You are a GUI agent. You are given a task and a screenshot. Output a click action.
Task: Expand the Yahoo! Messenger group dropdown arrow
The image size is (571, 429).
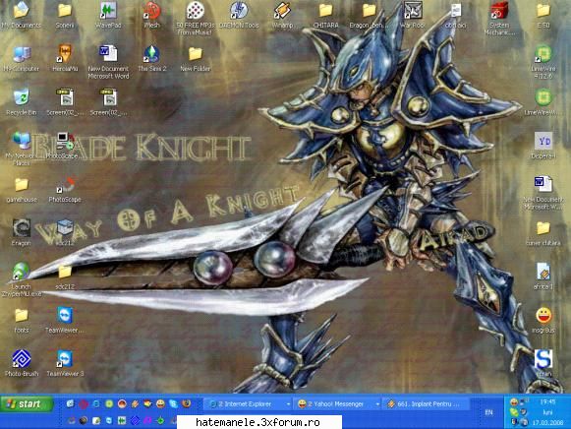click(x=377, y=404)
